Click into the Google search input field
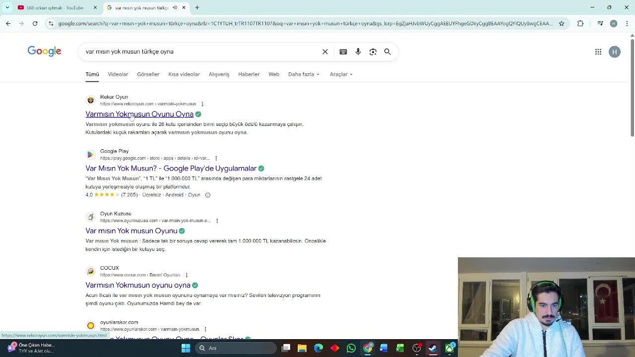This screenshot has height=357, width=635. point(201,52)
